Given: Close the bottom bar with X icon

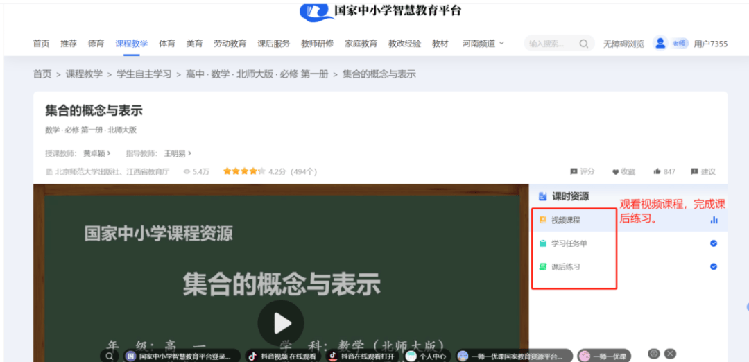Looking at the screenshot, I should point(670,354).
